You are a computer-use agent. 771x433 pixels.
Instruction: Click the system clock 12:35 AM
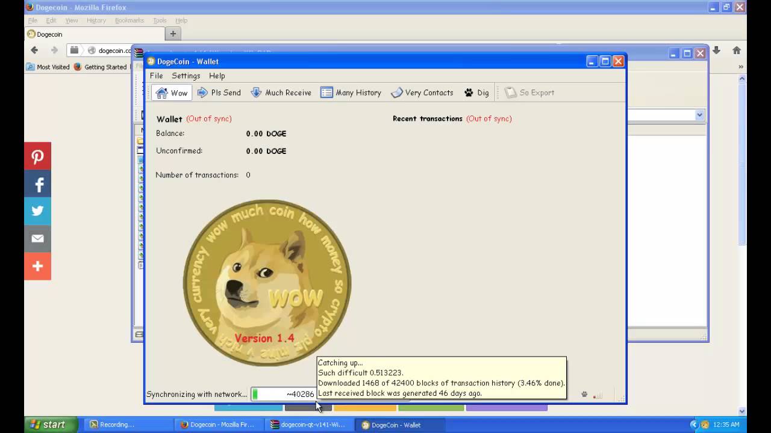point(726,425)
